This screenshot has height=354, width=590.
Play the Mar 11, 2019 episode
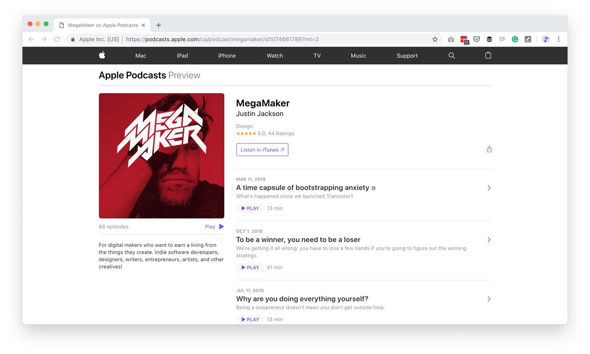click(250, 208)
